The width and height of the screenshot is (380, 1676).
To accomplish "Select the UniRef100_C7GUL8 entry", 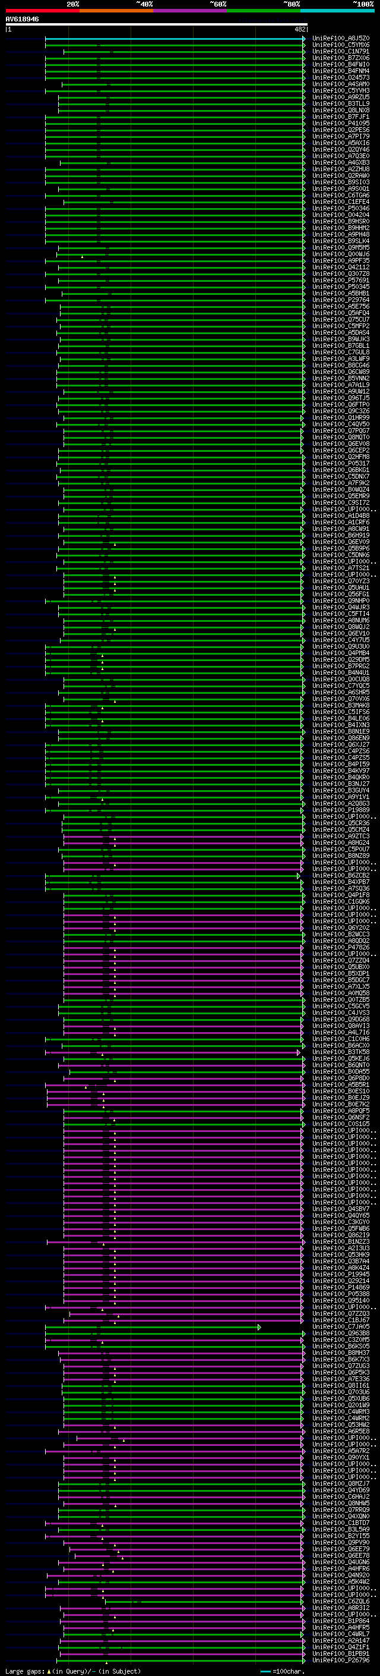I will (341, 353).
